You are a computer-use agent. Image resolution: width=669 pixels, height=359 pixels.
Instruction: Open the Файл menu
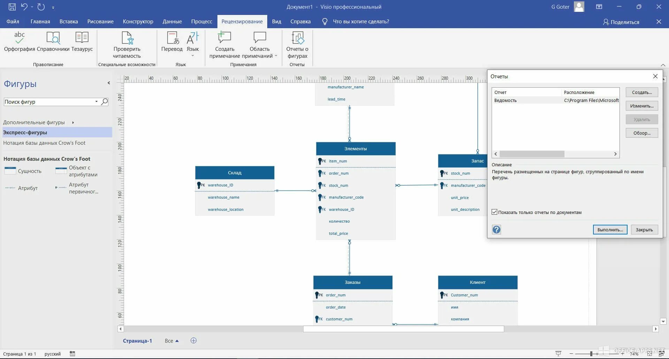[13, 22]
